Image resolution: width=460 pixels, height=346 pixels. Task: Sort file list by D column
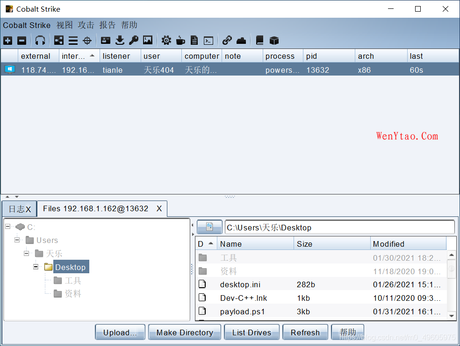(206, 243)
